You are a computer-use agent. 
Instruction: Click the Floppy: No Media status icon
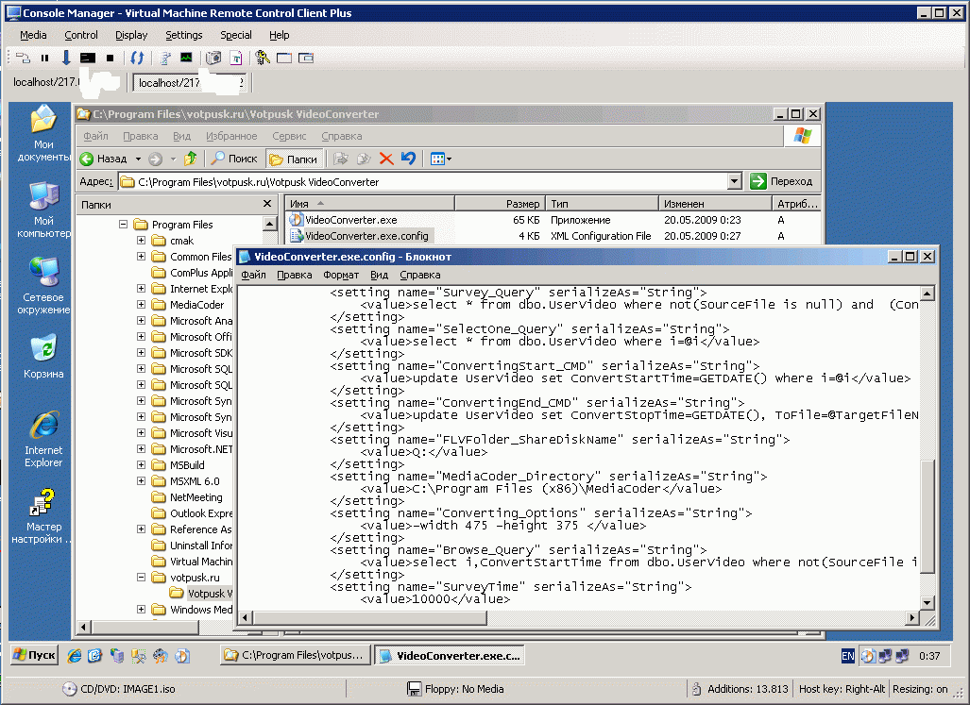point(414,689)
